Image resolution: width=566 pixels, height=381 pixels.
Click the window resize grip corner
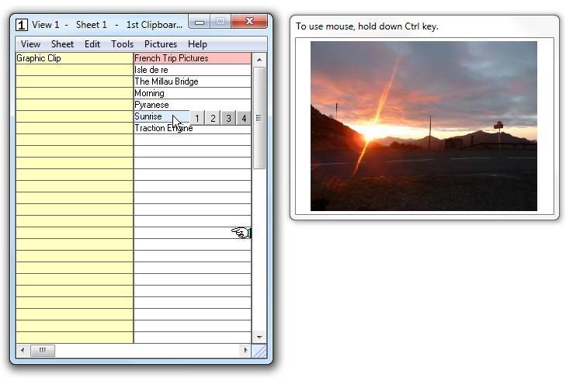259,351
